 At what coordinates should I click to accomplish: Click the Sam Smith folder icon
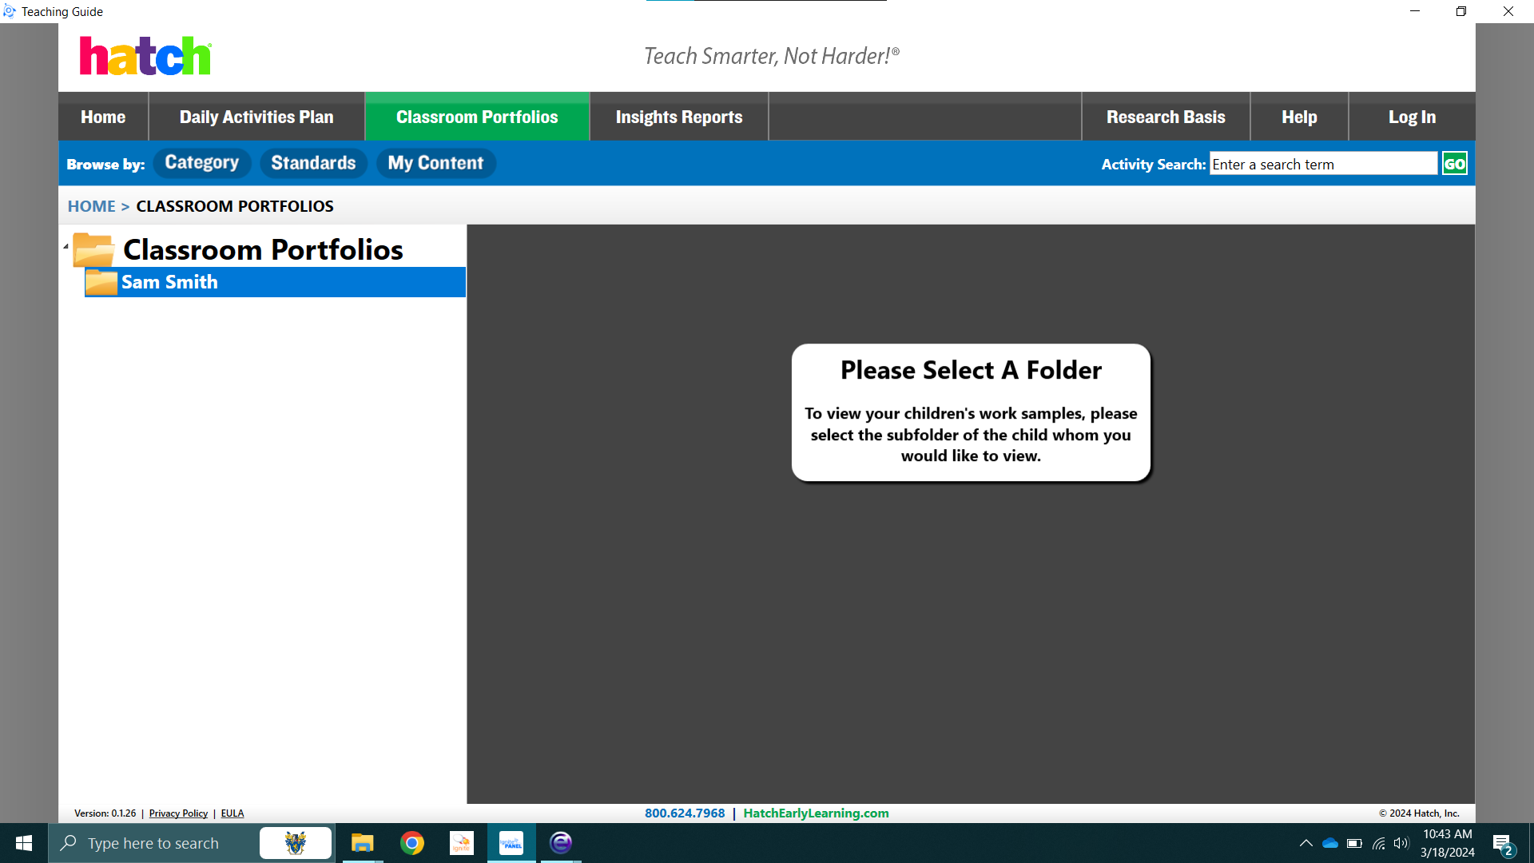(x=101, y=282)
